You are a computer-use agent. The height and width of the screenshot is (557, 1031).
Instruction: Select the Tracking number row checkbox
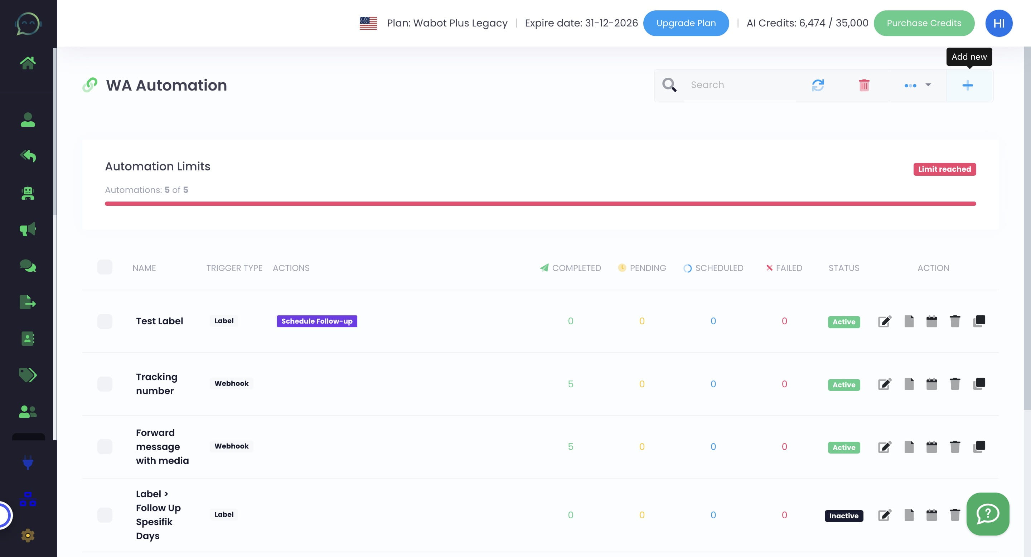click(105, 384)
